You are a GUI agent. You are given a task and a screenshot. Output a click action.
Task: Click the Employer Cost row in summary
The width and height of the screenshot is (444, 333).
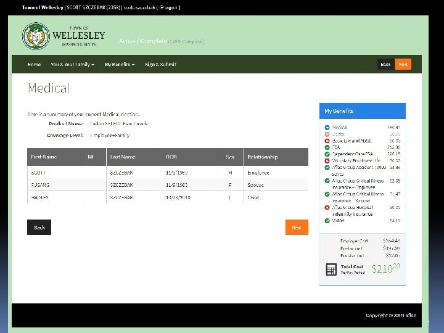tap(370, 241)
